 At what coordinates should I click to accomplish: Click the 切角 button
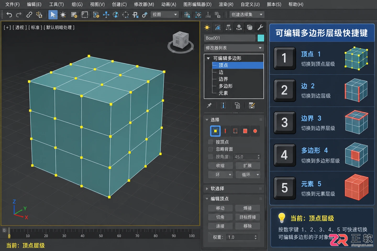tap(220, 217)
